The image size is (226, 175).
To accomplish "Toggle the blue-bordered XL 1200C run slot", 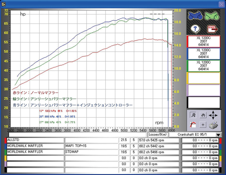I will [203, 53].
